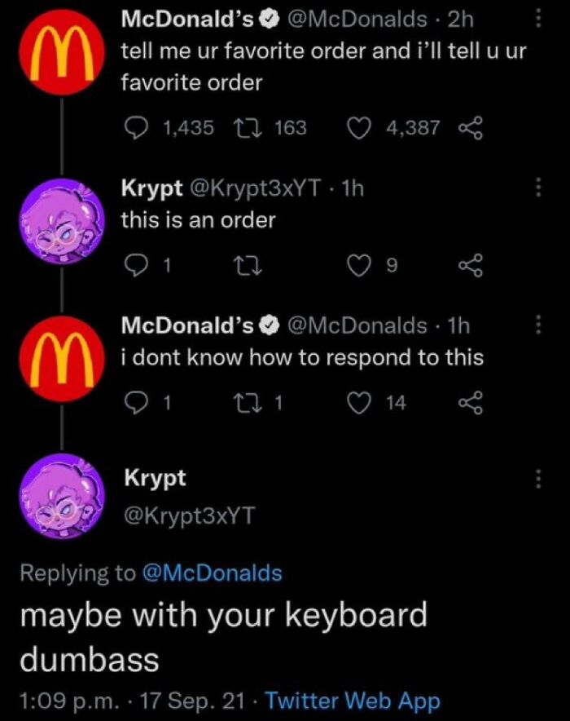Open @McDonalds link in 'Replying to' text
This screenshot has width=570, height=721.
(212, 573)
